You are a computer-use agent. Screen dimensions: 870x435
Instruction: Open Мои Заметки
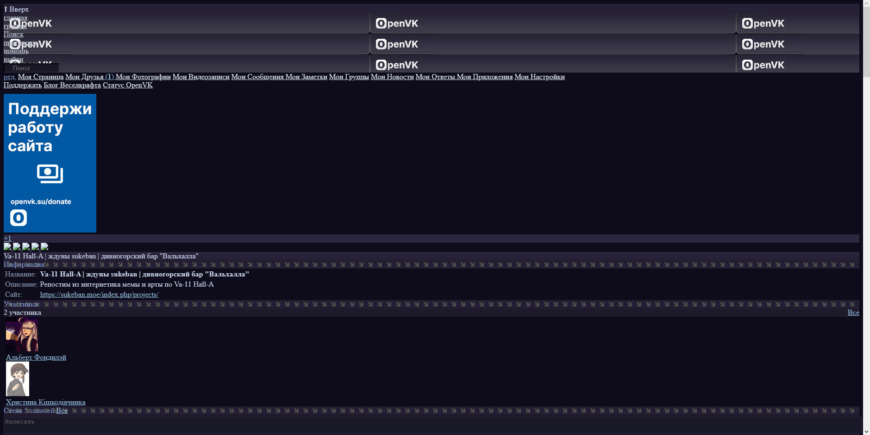point(307,77)
